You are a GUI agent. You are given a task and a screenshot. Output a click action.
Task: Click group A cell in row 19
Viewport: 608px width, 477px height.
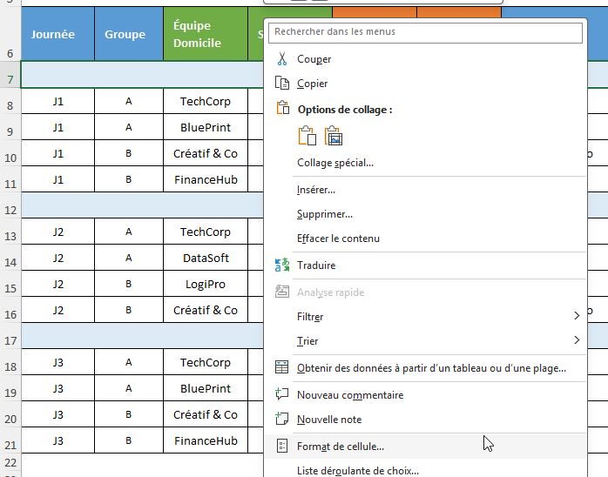(129, 388)
